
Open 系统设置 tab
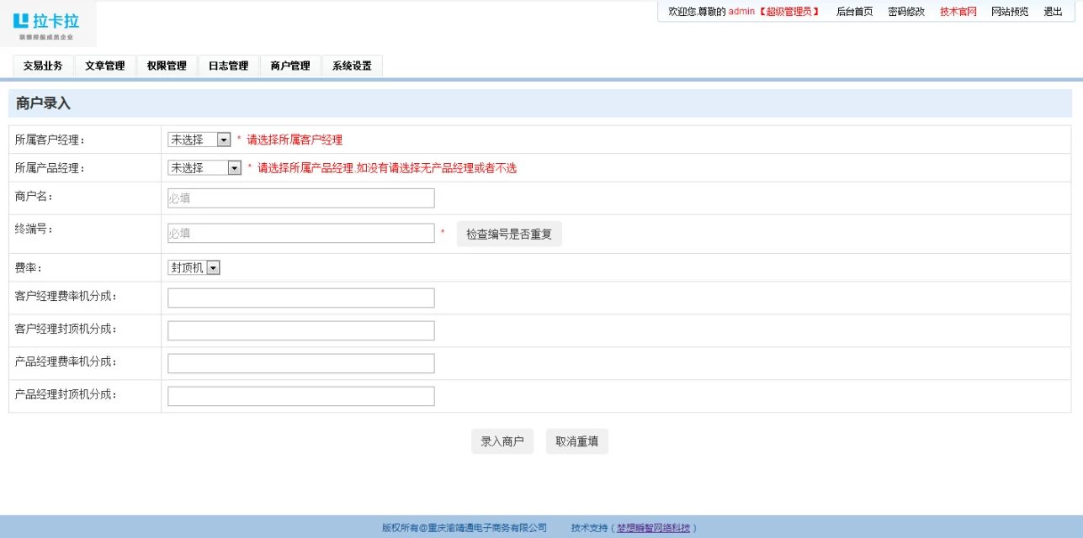[352, 66]
